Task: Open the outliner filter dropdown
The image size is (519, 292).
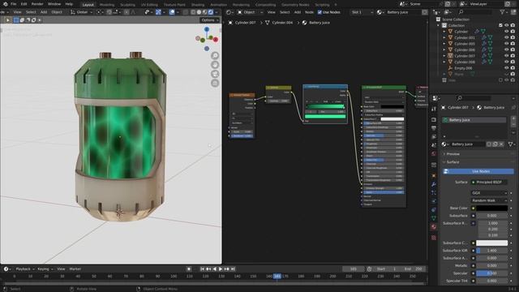Action: (504, 12)
